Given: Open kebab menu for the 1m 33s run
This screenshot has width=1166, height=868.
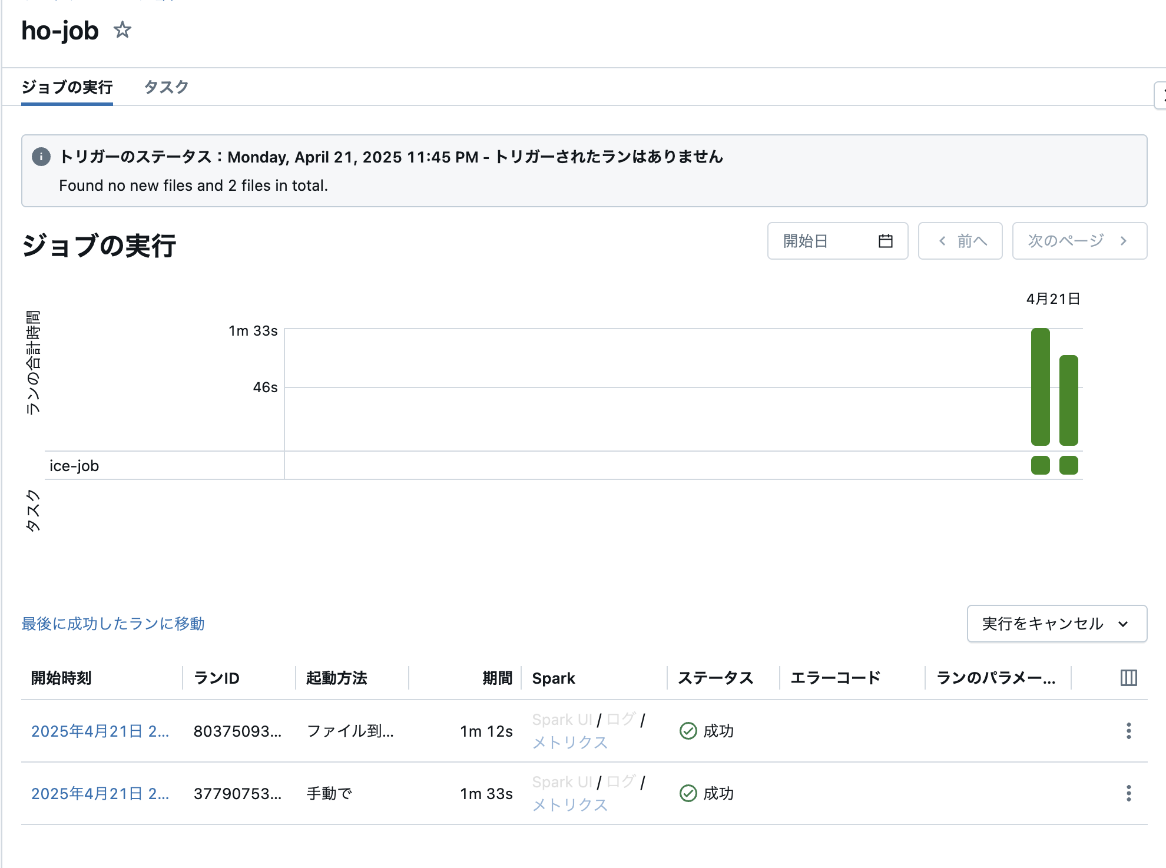Looking at the screenshot, I should coord(1128,793).
